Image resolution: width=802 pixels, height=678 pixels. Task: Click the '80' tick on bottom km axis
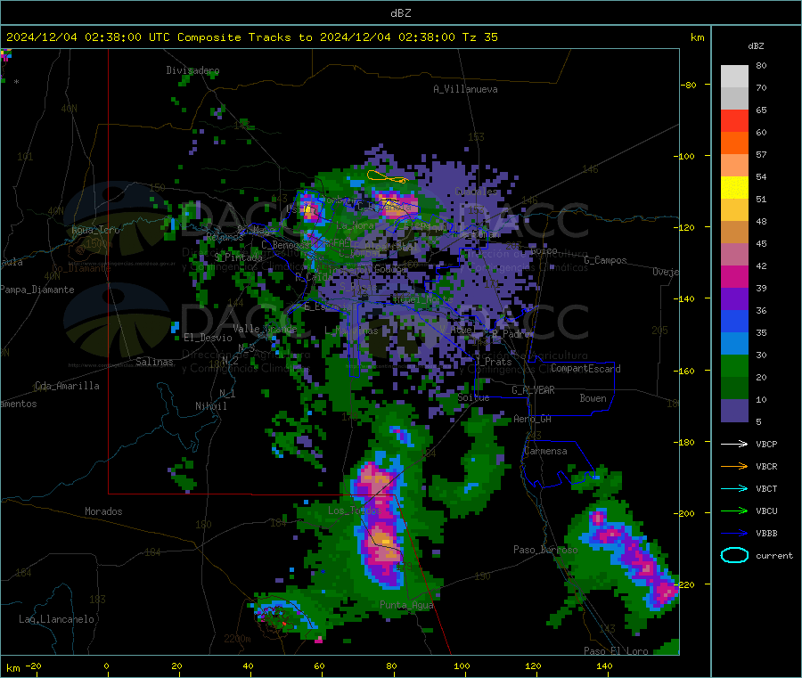pos(391,666)
